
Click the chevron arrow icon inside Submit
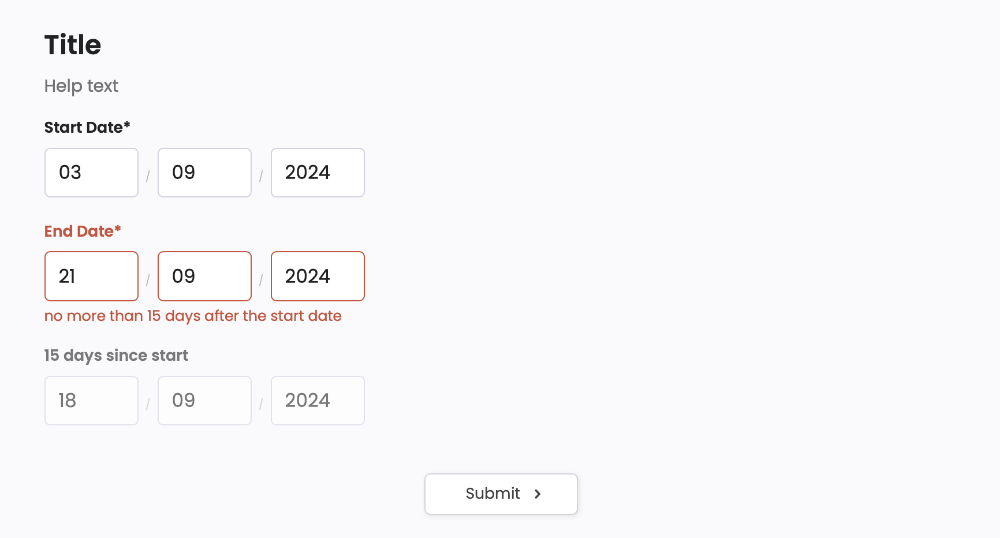[538, 494]
